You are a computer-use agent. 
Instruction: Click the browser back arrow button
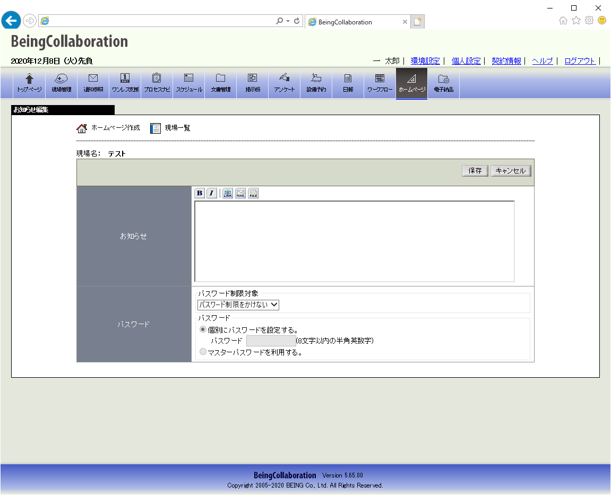[11, 20]
